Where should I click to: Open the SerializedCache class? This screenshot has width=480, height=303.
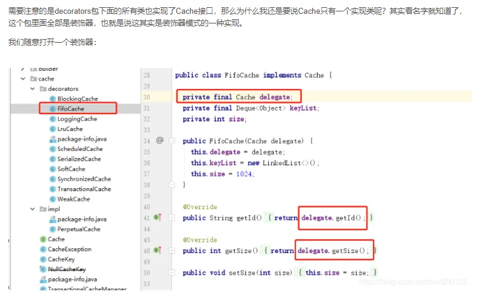(x=79, y=159)
